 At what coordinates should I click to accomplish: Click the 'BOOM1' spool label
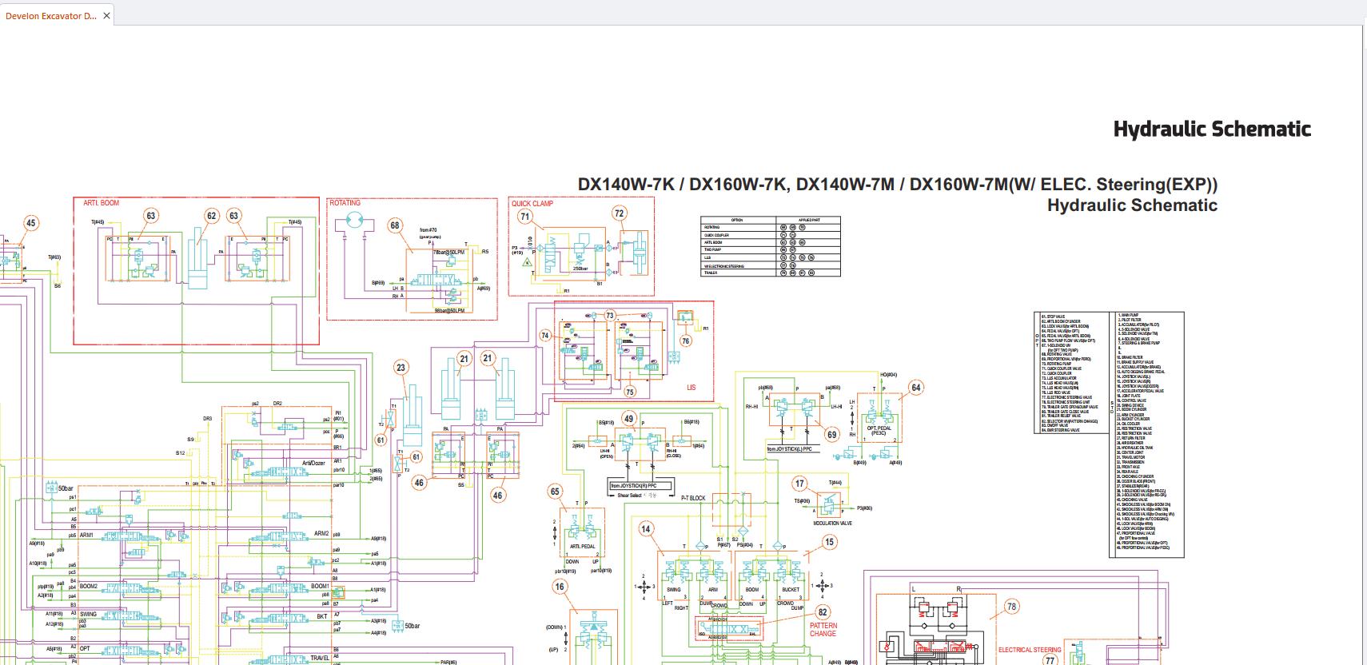click(320, 586)
